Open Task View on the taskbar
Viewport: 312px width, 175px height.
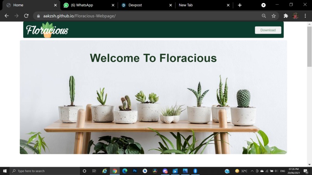pos(94,171)
